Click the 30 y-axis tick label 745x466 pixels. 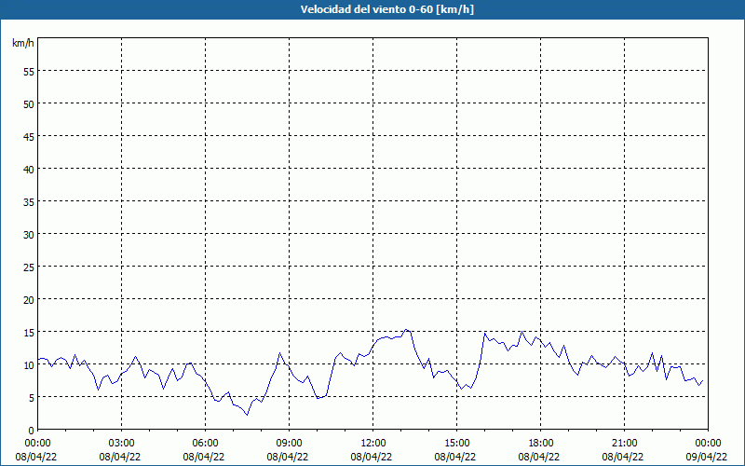[x=29, y=234]
